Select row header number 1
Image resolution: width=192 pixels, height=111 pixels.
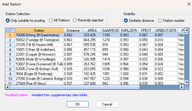tap(10, 35)
